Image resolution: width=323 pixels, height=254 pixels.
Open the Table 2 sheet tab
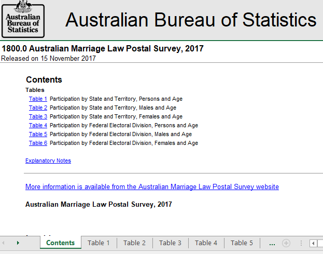pyautogui.click(x=134, y=243)
